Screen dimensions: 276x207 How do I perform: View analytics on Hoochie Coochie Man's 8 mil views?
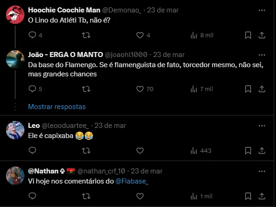point(201,35)
